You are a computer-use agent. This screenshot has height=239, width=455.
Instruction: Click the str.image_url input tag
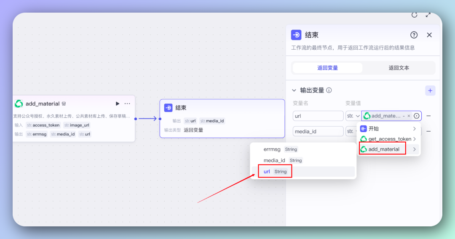point(77,125)
